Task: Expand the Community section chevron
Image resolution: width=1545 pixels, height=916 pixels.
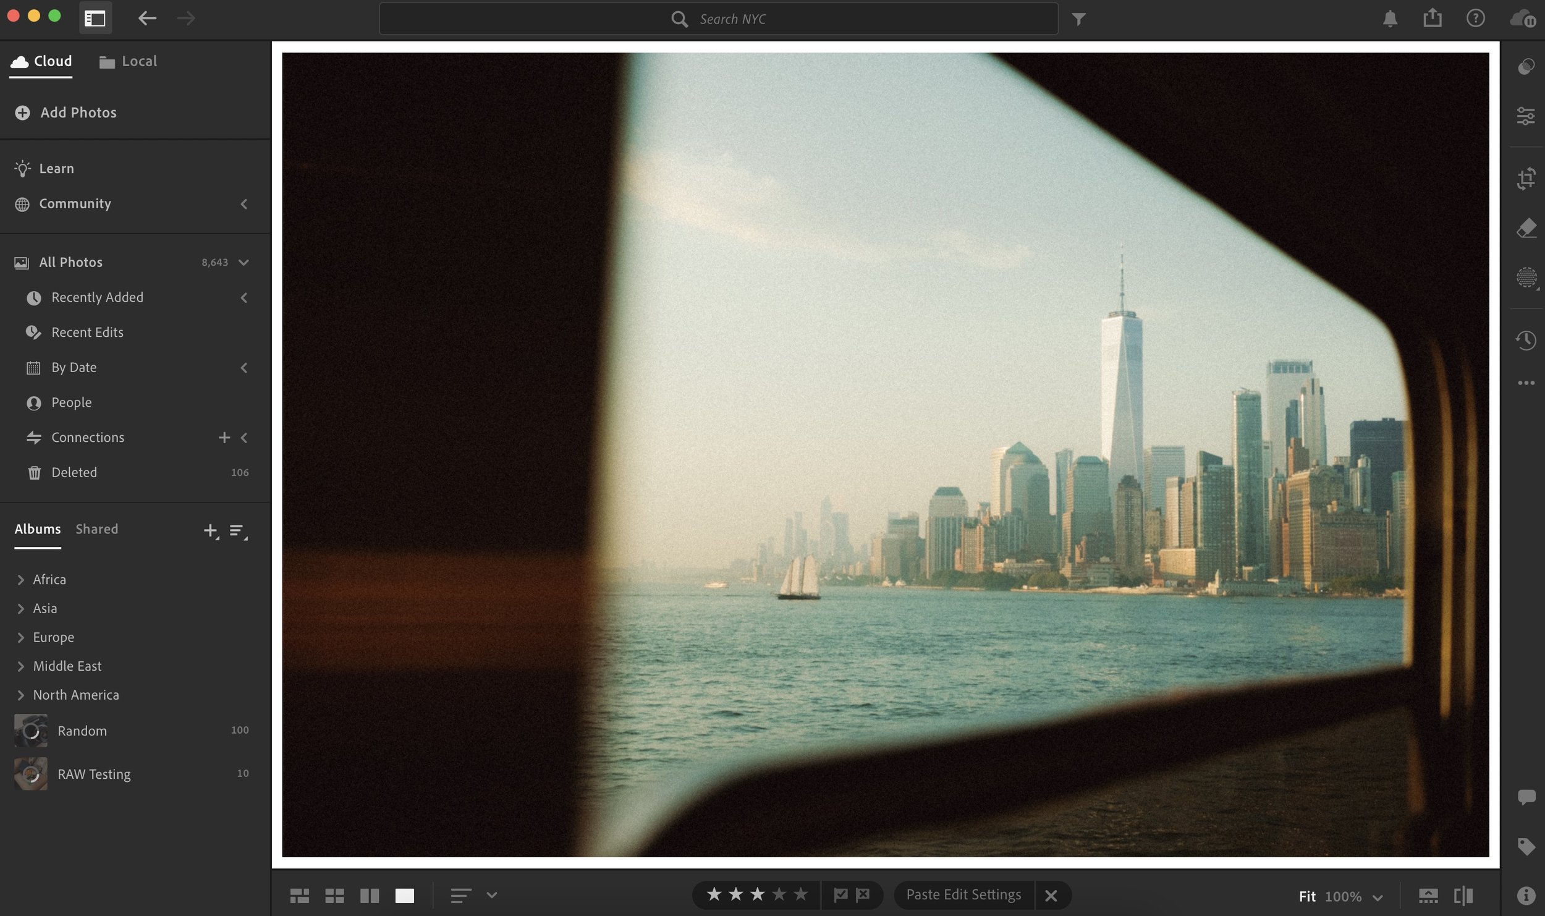Action: tap(244, 204)
